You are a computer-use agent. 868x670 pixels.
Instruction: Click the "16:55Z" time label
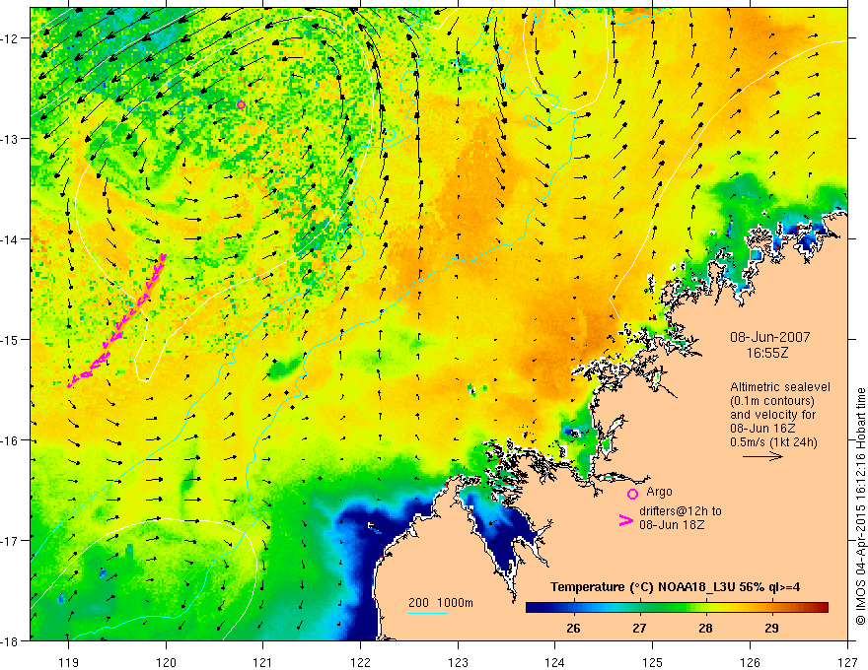pyautogui.click(x=767, y=353)
